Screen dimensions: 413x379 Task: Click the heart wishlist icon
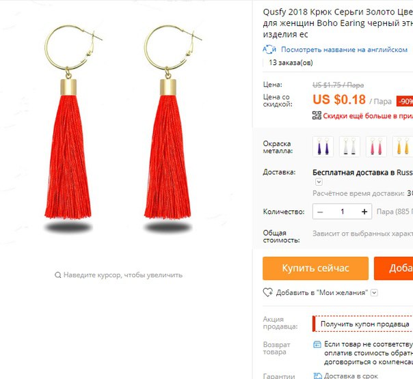[x=268, y=292]
